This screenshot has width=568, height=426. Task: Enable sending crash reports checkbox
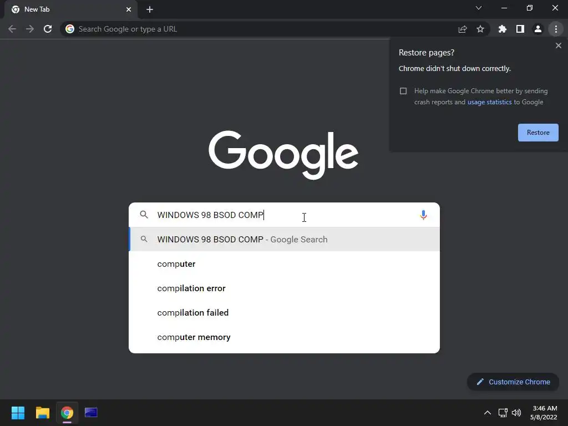pyautogui.click(x=403, y=91)
